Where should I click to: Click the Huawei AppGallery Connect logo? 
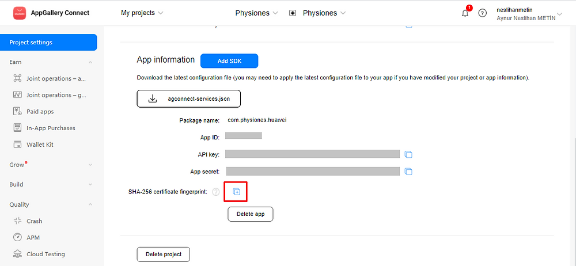[x=20, y=13]
